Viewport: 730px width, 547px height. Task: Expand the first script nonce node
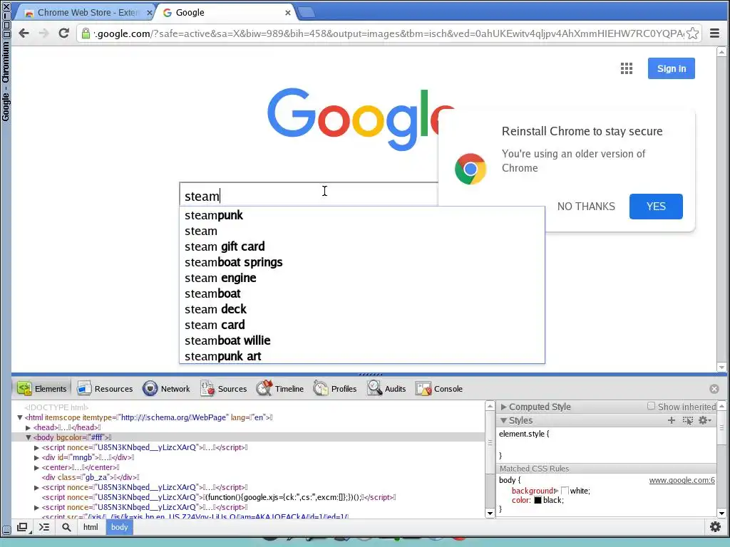36,447
